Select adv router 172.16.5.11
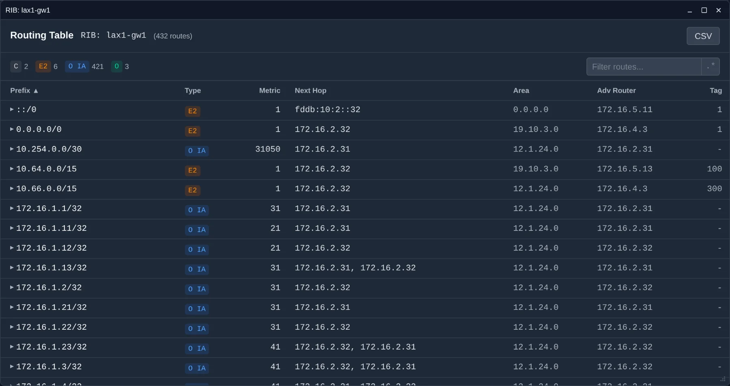 625,110
